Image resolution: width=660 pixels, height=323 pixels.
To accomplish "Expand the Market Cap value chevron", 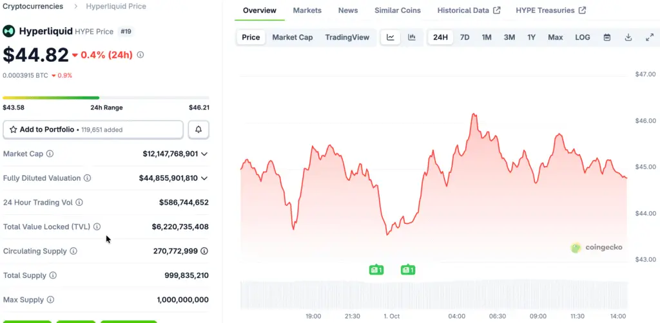I will click(x=204, y=154).
